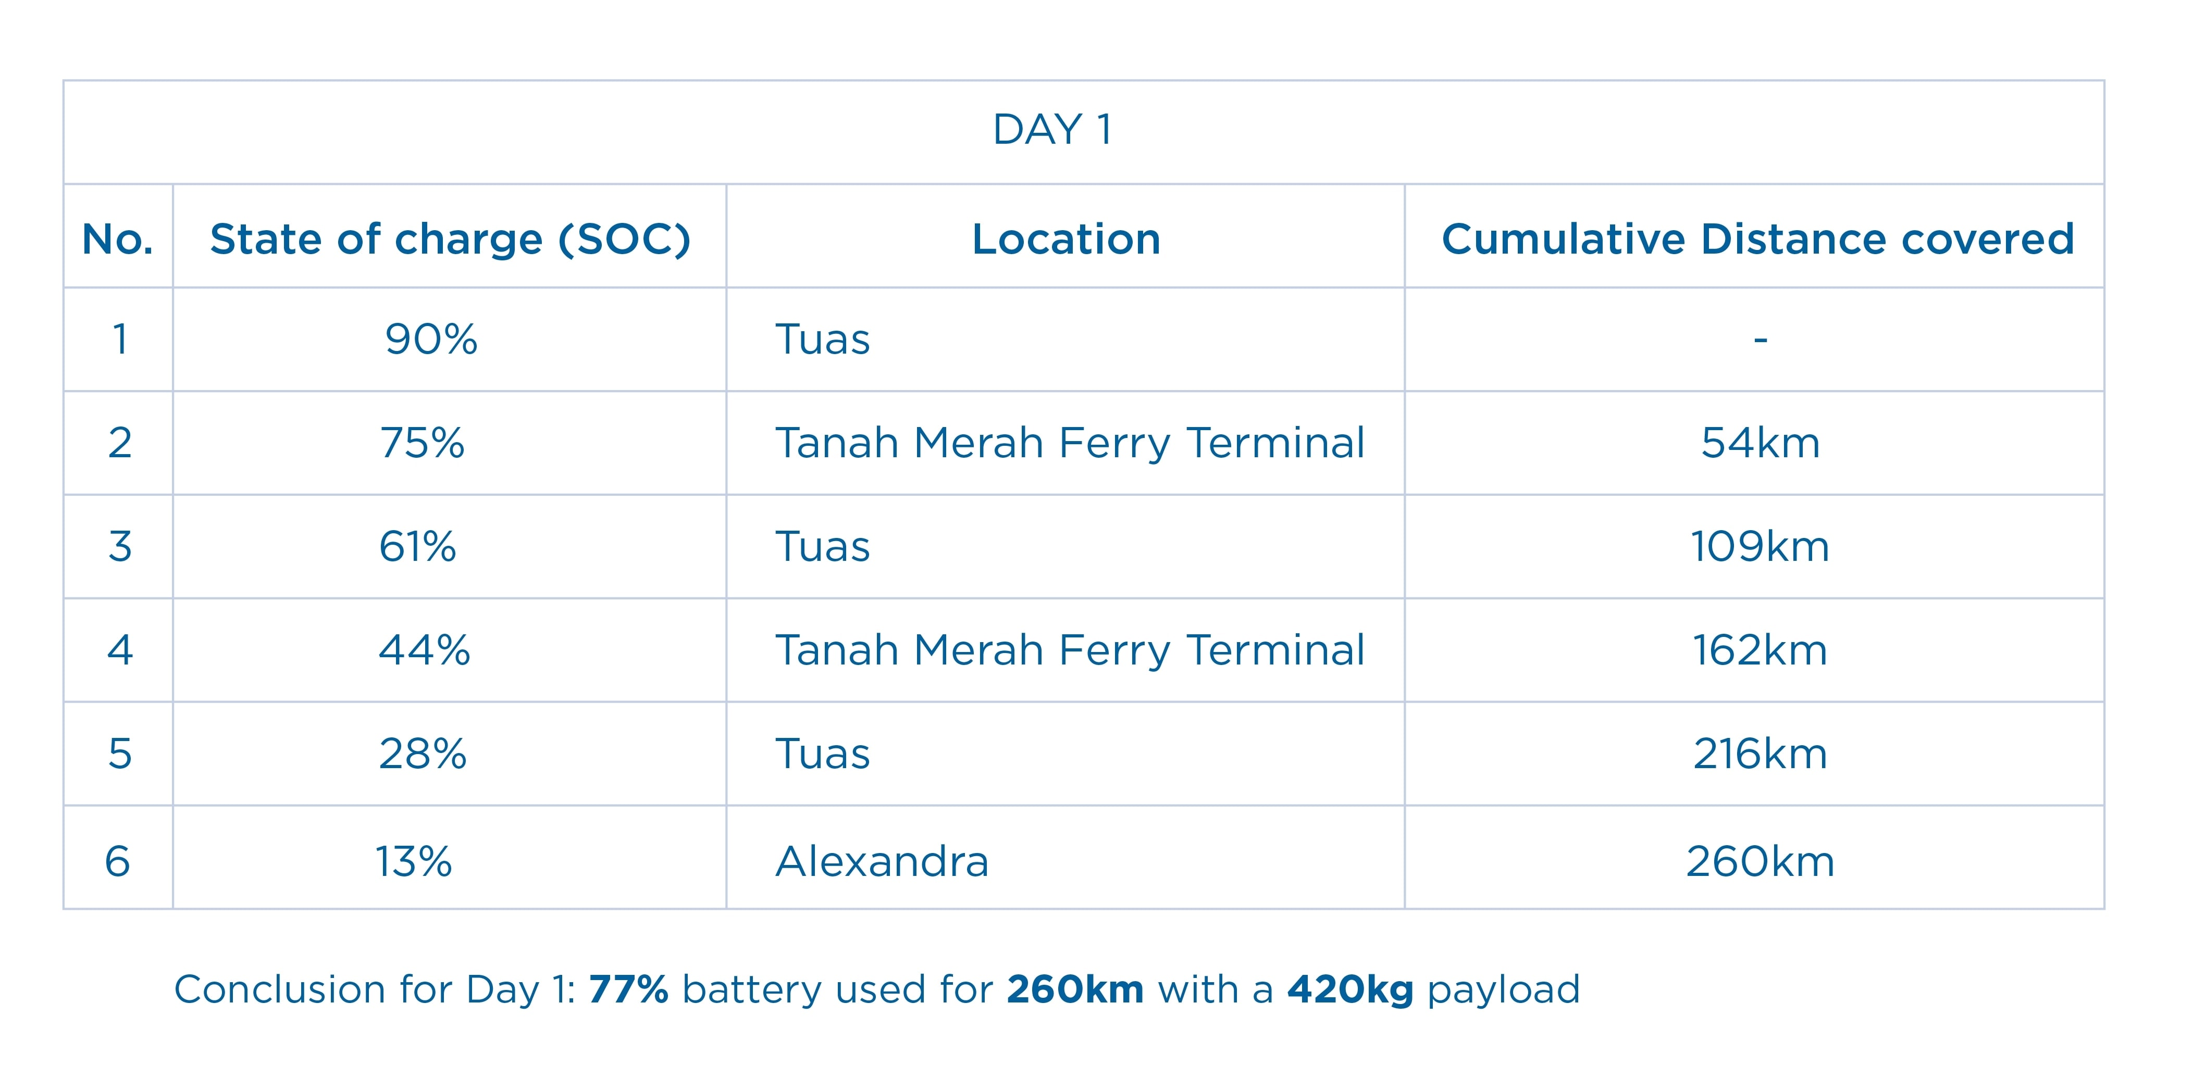Image resolution: width=2193 pixels, height=1091 pixels.
Task: Select the 216km distance value
Action: [1760, 754]
